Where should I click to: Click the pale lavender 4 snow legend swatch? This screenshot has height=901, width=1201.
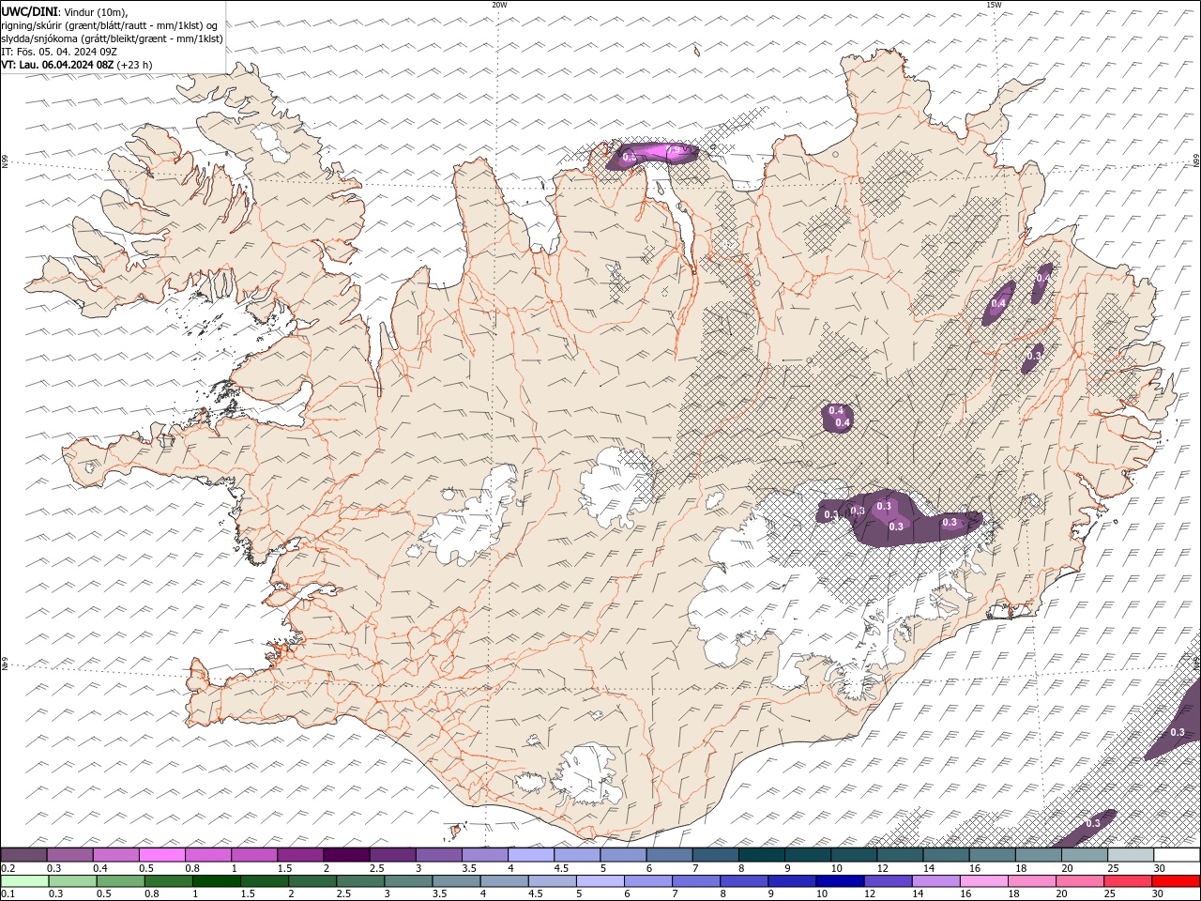[530, 855]
